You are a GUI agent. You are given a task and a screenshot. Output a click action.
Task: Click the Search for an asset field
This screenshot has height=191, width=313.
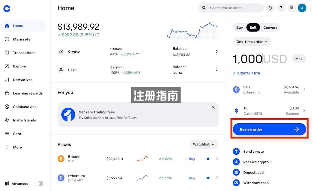231,8
